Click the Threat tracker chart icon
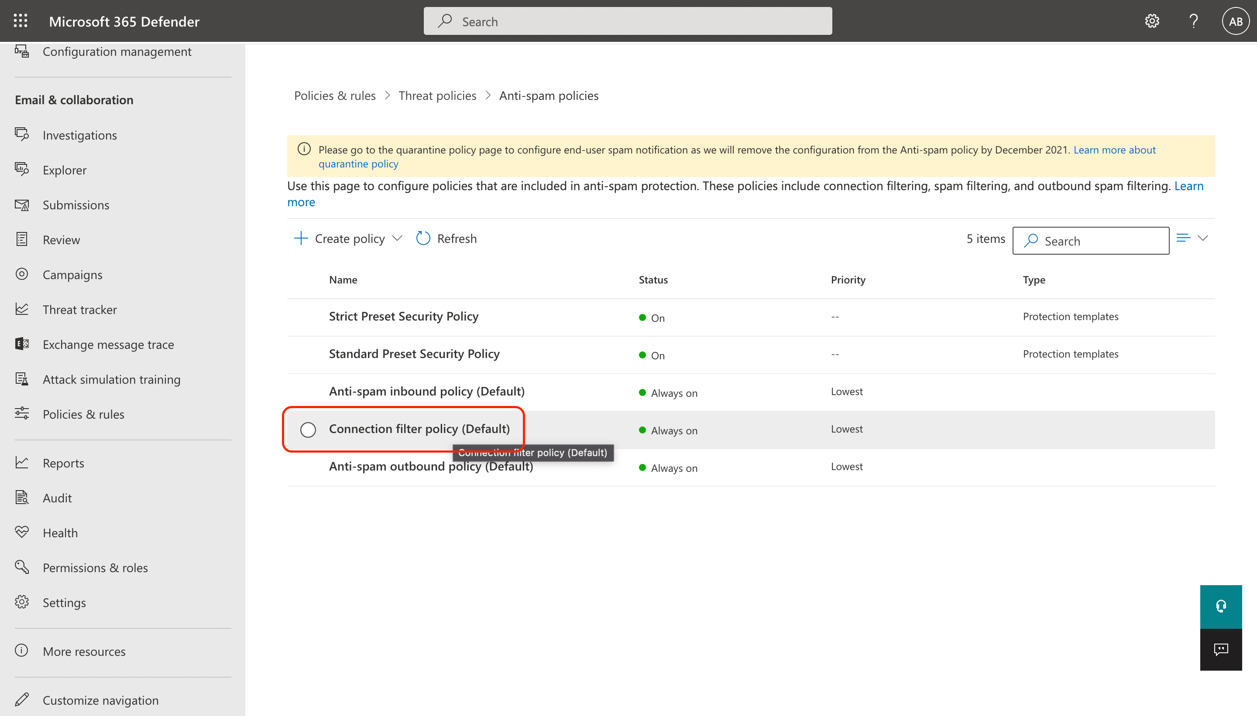 [22, 309]
